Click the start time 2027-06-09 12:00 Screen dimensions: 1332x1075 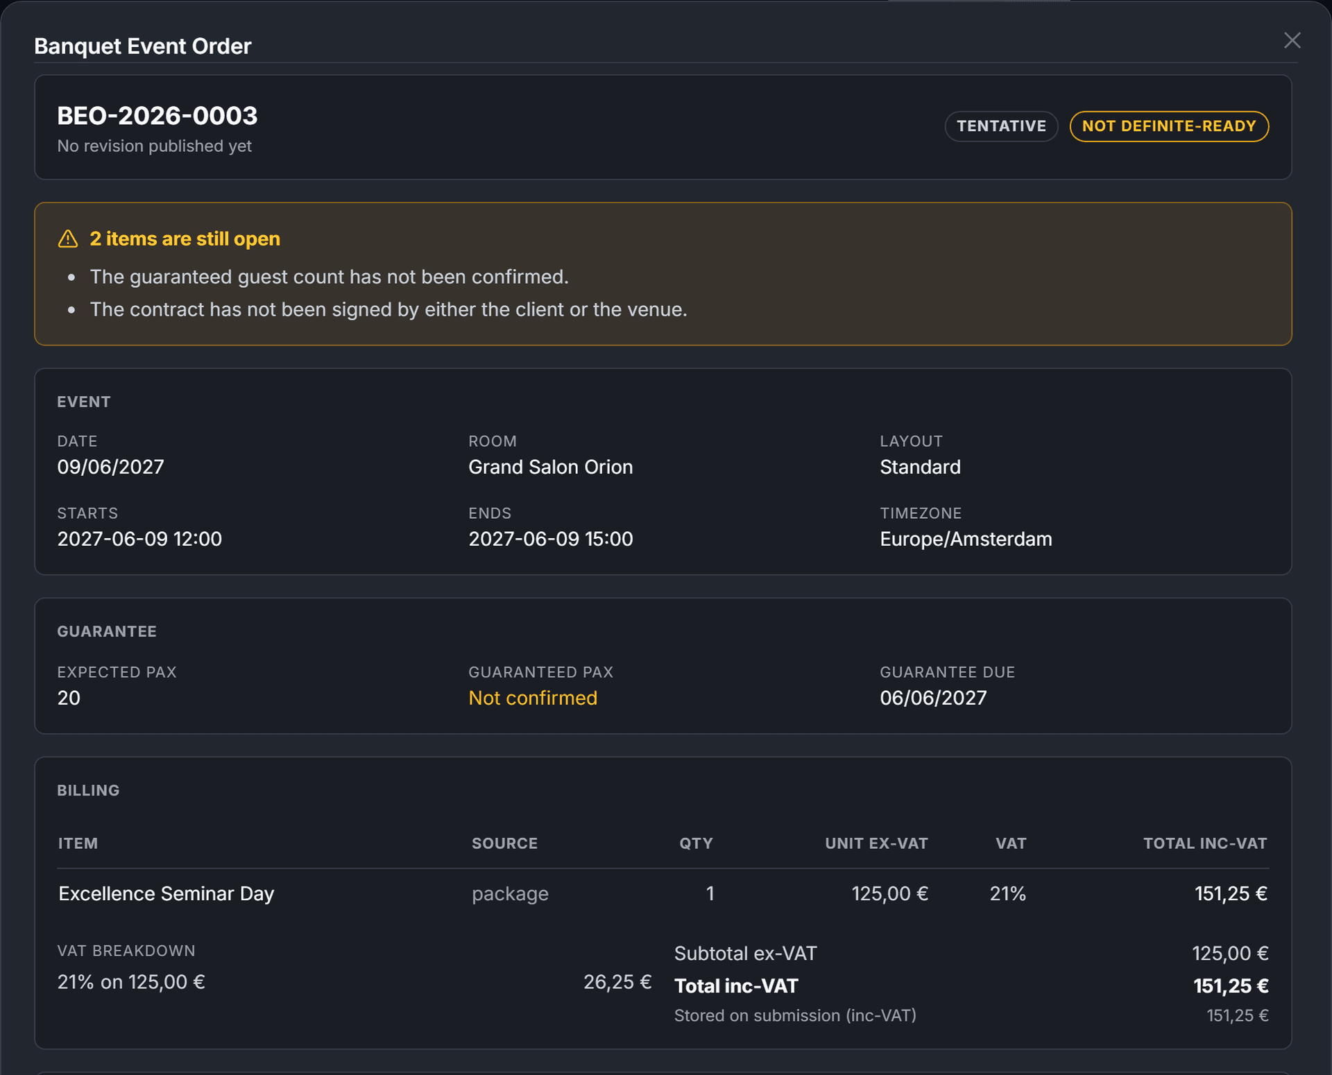coord(139,539)
